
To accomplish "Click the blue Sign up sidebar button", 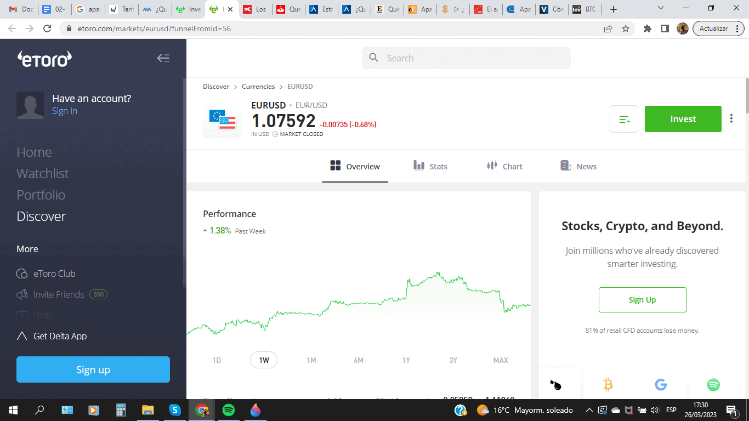I will coord(93,369).
